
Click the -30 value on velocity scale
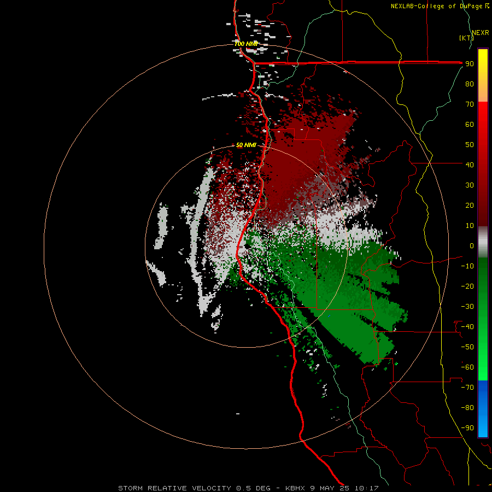pyautogui.click(x=467, y=307)
